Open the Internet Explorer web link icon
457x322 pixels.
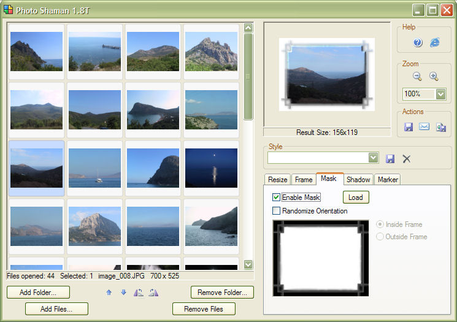click(435, 42)
